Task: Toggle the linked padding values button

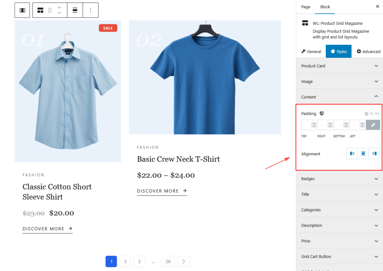Action: pyautogui.click(x=373, y=125)
